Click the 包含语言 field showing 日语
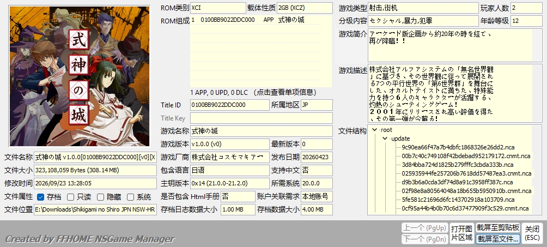This screenshot has width=547, height=247. point(229,171)
